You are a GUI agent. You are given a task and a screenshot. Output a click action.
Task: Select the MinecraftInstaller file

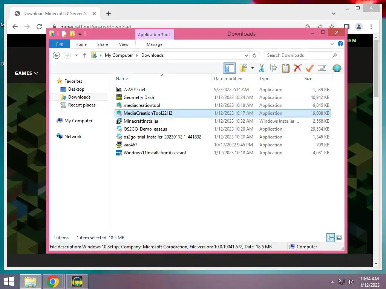click(x=222, y=121)
